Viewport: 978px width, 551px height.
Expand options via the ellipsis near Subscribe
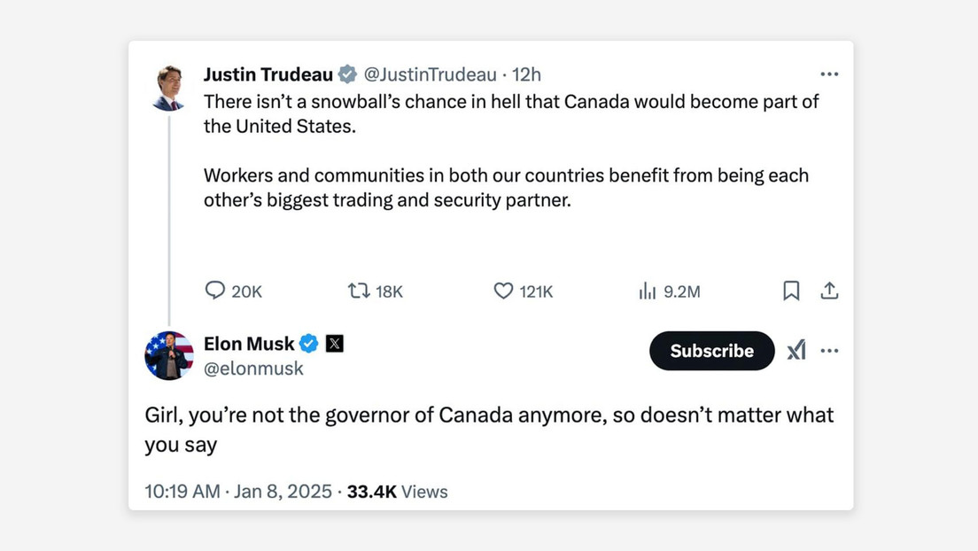[830, 351]
